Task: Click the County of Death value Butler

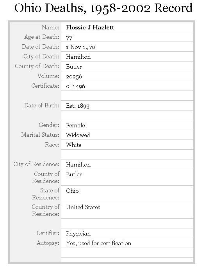Action: pyautogui.click(x=74, y=67)
